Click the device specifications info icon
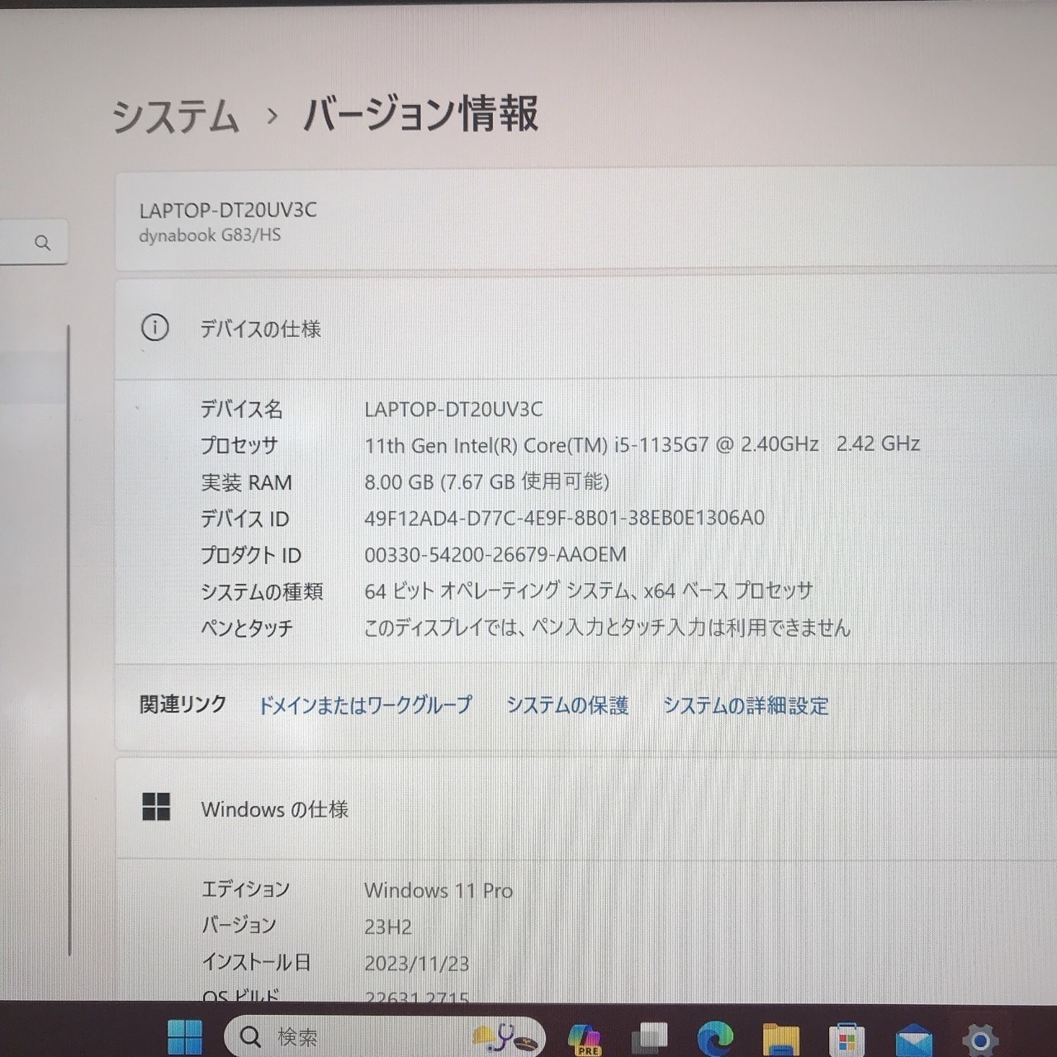The width and height of the screenshot is (1057, 1057). click(x=155, y=328)
